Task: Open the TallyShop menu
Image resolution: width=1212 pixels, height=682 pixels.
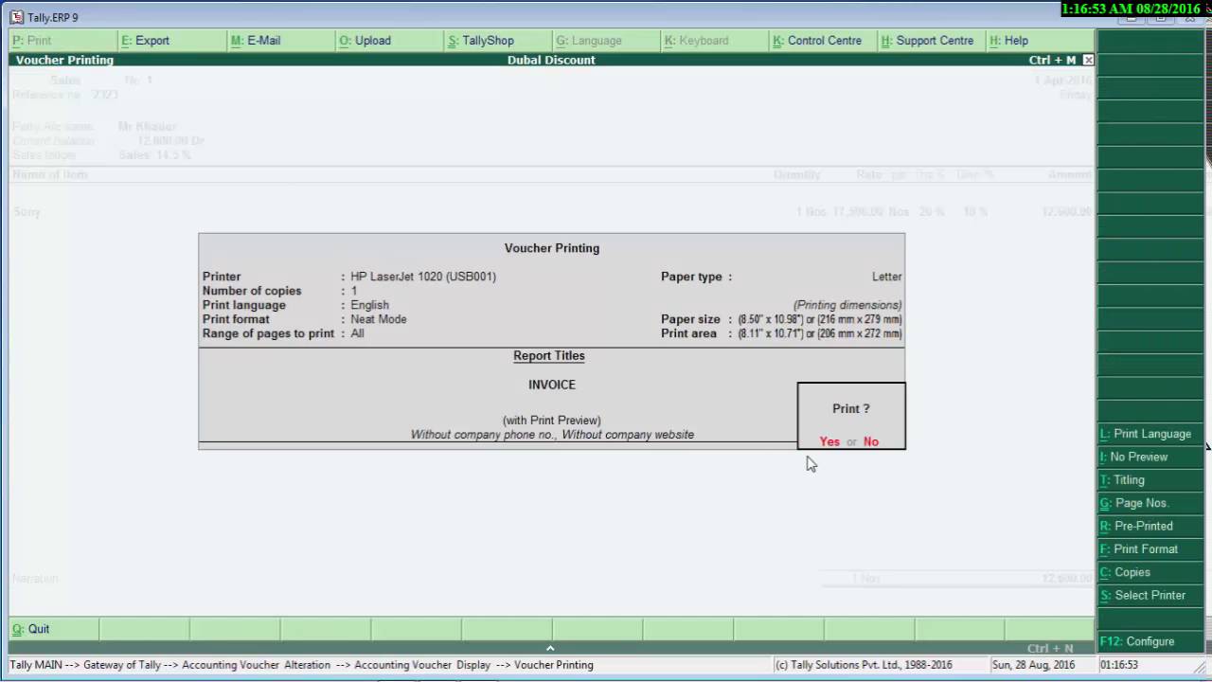Action: (x=498, y=41)
